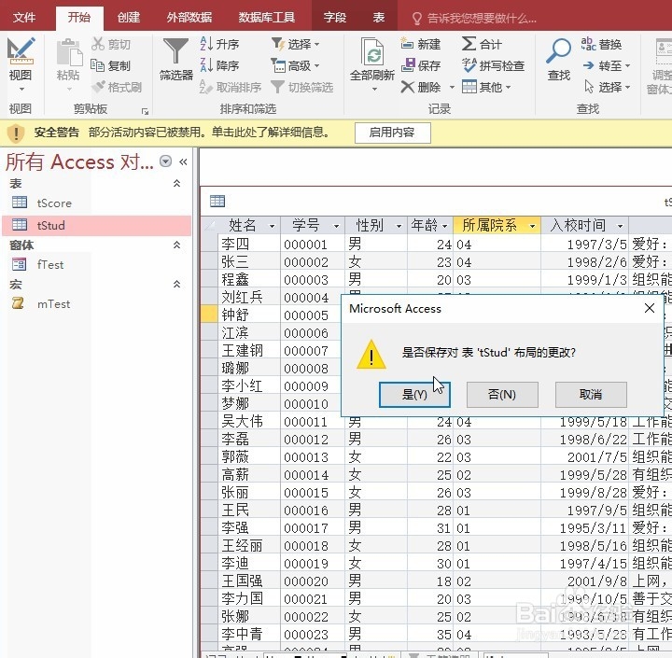The image size is (672, 658).
Task: Switch to the 字段 (Fields) tab
Action: pos(335,18)
